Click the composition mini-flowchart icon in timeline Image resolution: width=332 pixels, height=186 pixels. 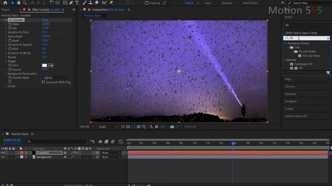click(92, 142)
